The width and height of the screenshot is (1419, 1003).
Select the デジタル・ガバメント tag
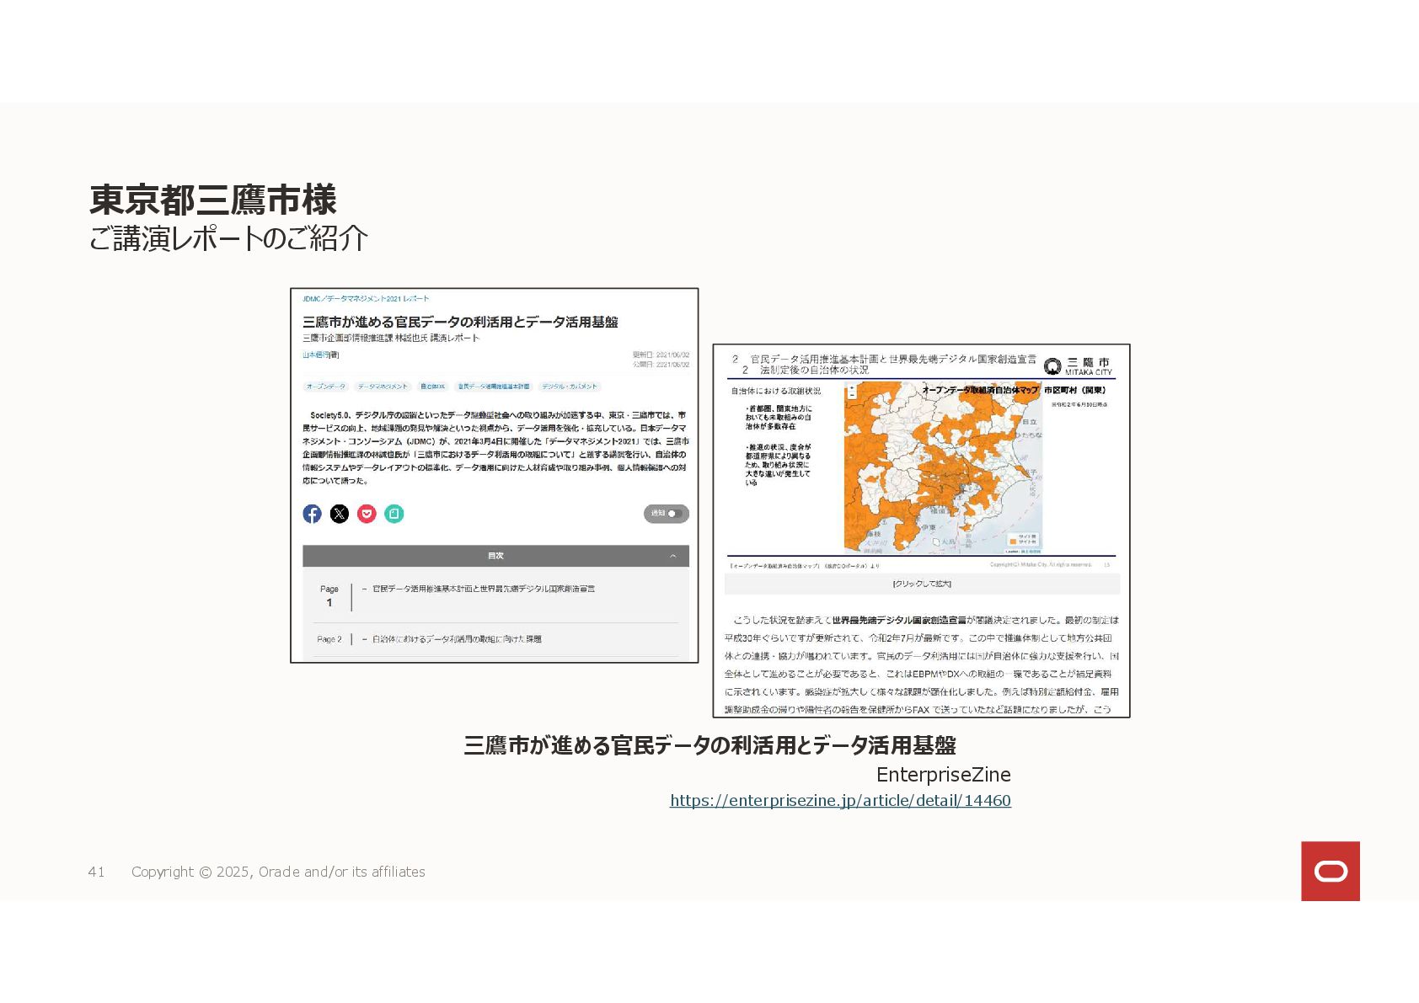pos(570,387)
